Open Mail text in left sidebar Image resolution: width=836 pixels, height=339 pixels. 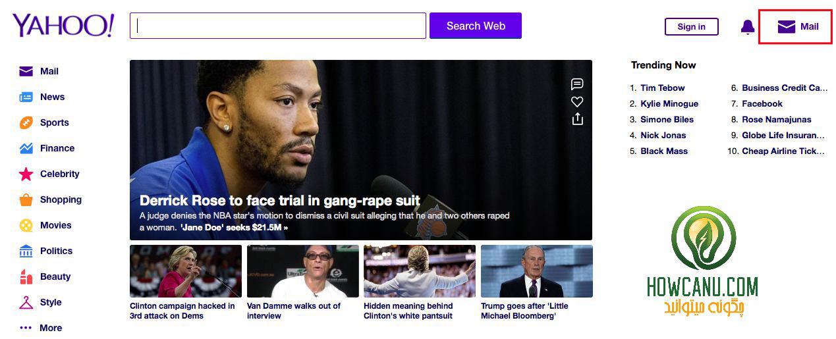click(x=49, y=71)
